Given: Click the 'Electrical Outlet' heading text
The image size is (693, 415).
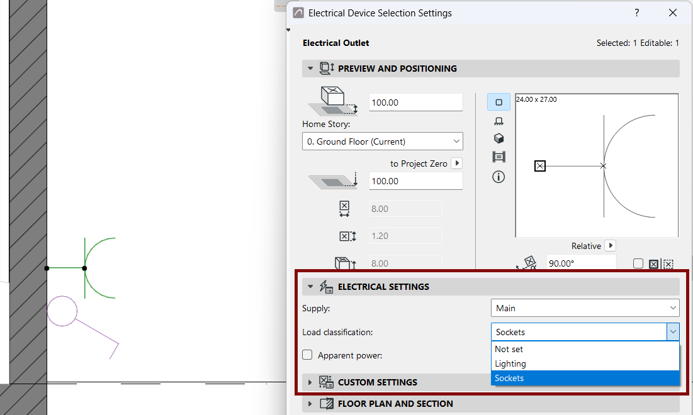Looking at the screenshot, I should (x=335, y=43).
